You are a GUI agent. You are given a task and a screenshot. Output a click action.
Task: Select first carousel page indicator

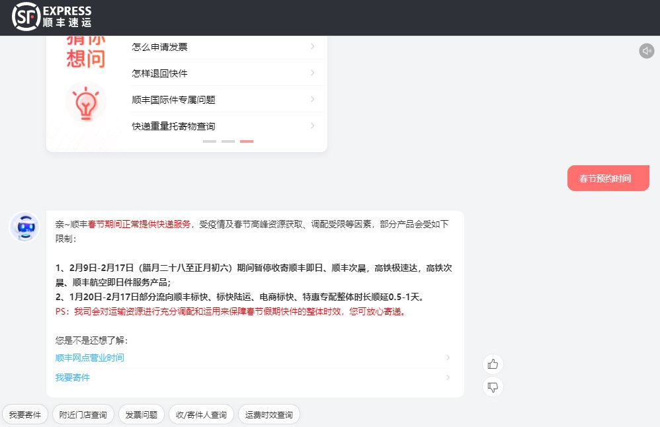tap(210, 141)
